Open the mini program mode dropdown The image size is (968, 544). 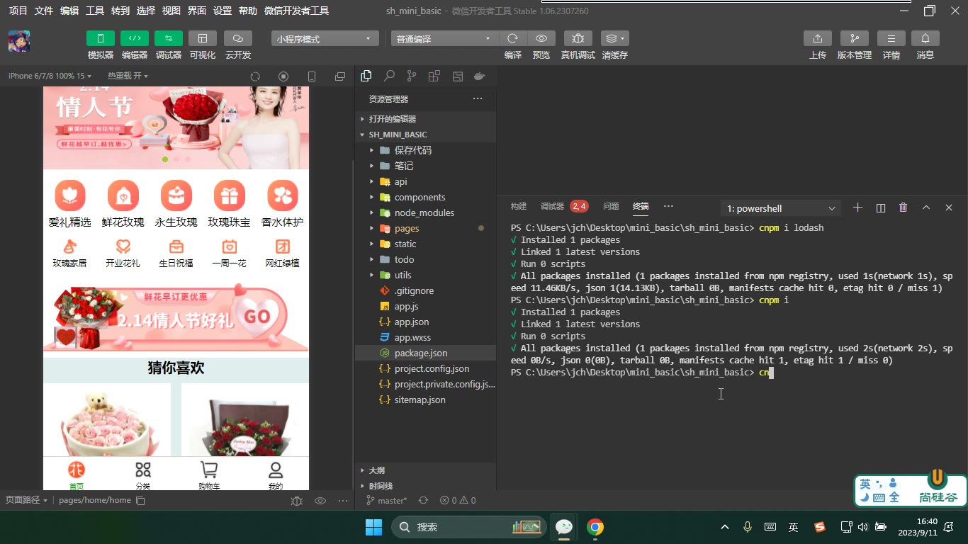pyautogui.click(x=325, y=39)
